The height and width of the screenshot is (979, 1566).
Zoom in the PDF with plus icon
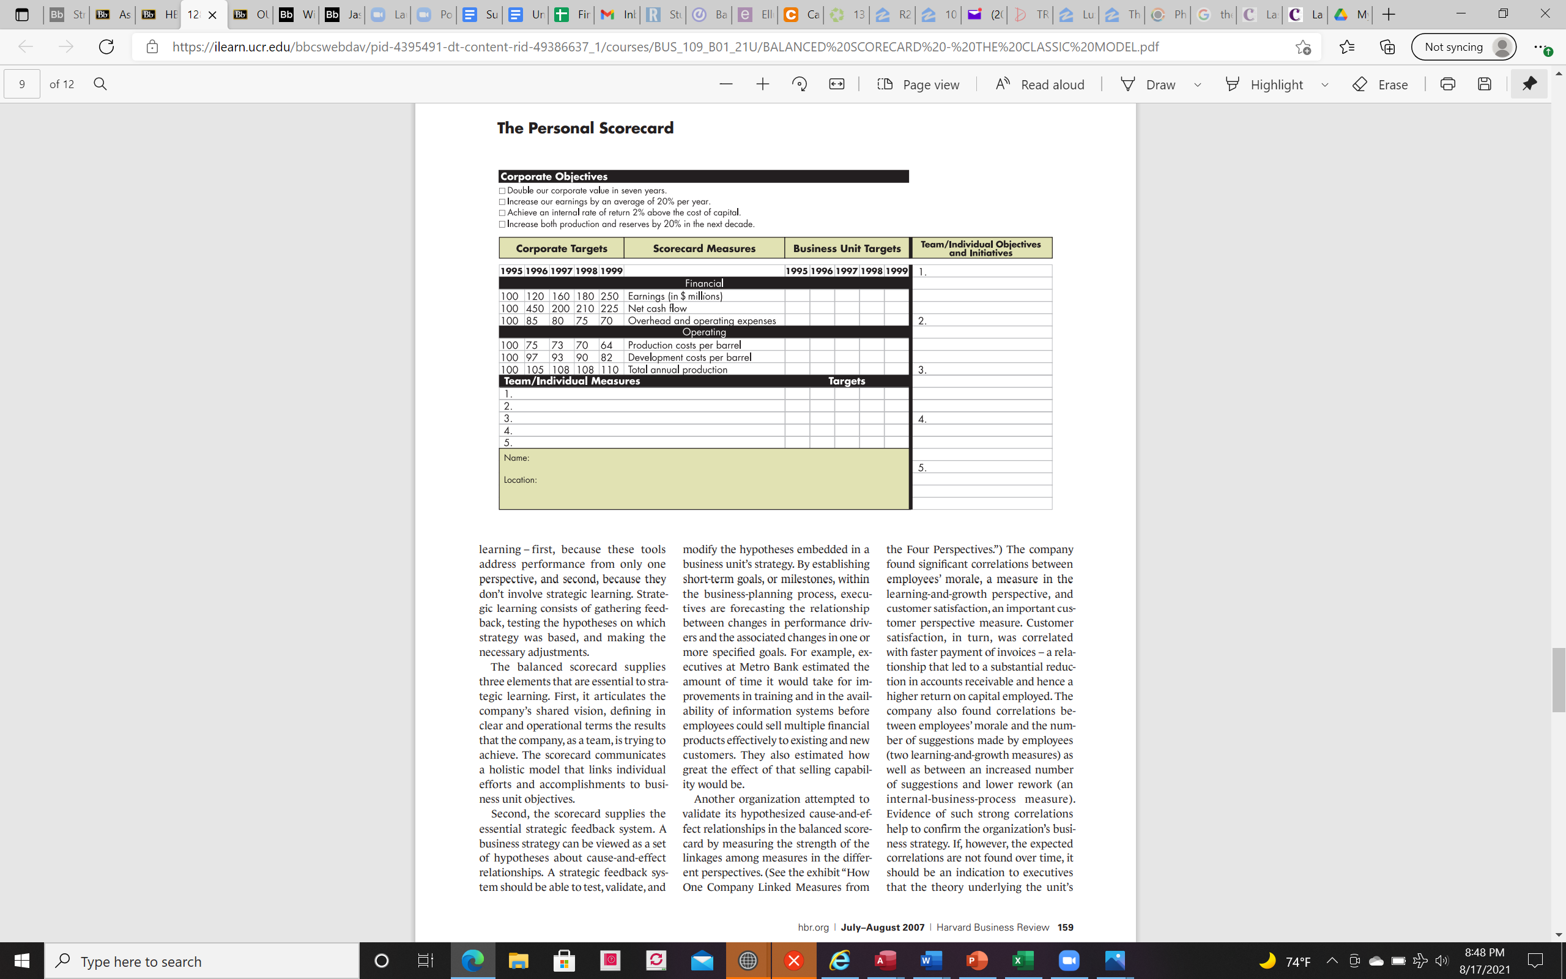tap(762, 84)
